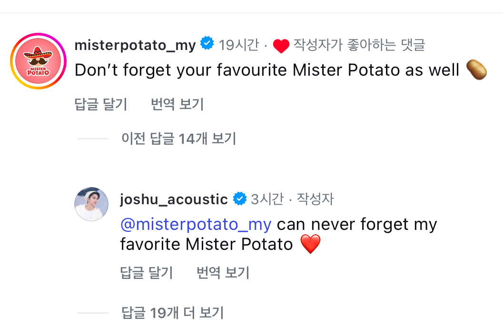Click the 작성자가 좋아하는 댓글 label
Image resolution: width=503 pixels, height=327 pixels.
coord(359,45)
